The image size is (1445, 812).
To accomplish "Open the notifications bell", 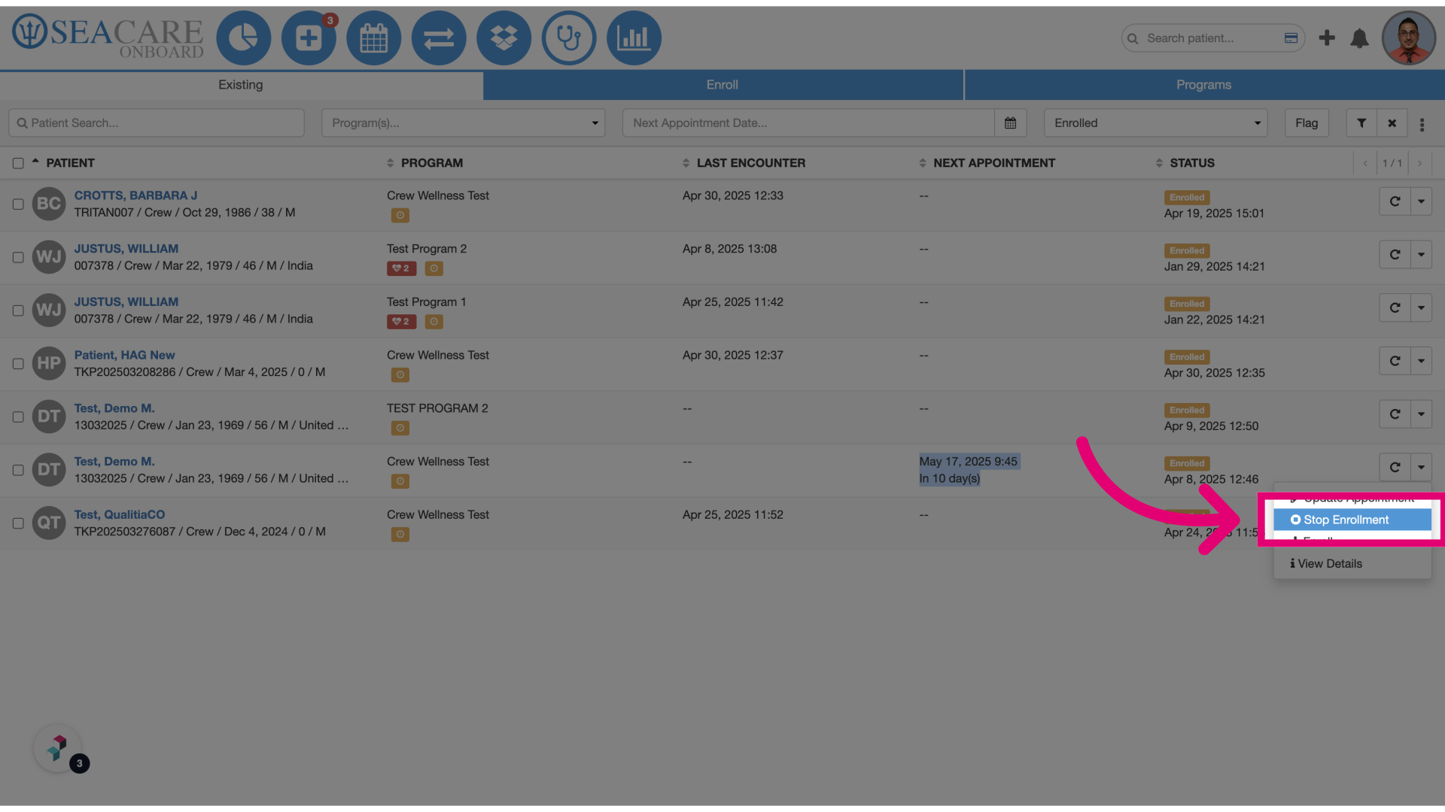I will [x=1359, y=38].
